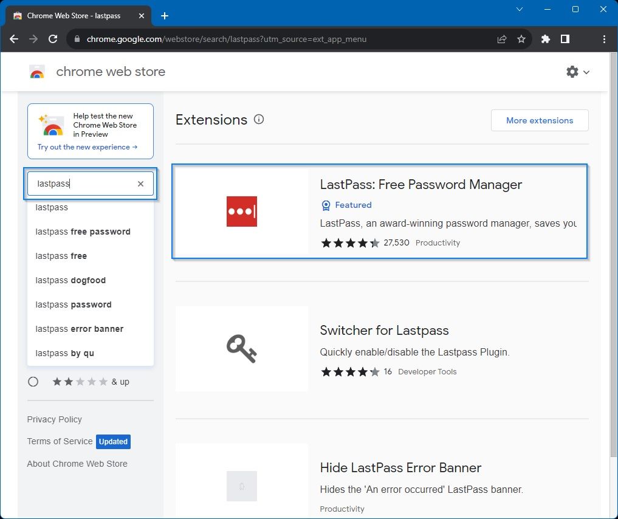Open the browser Extensions puzzle-piece icon
Image resolution: width=618 pixels, height=519 pixels.
coord(545,39)
